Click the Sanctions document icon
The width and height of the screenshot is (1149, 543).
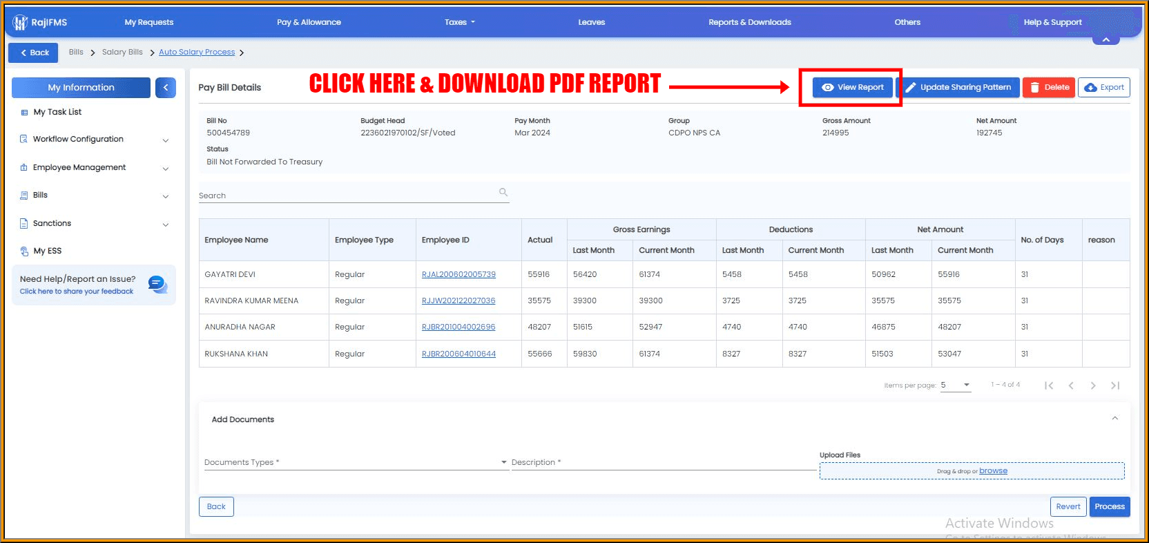point(24,223)
